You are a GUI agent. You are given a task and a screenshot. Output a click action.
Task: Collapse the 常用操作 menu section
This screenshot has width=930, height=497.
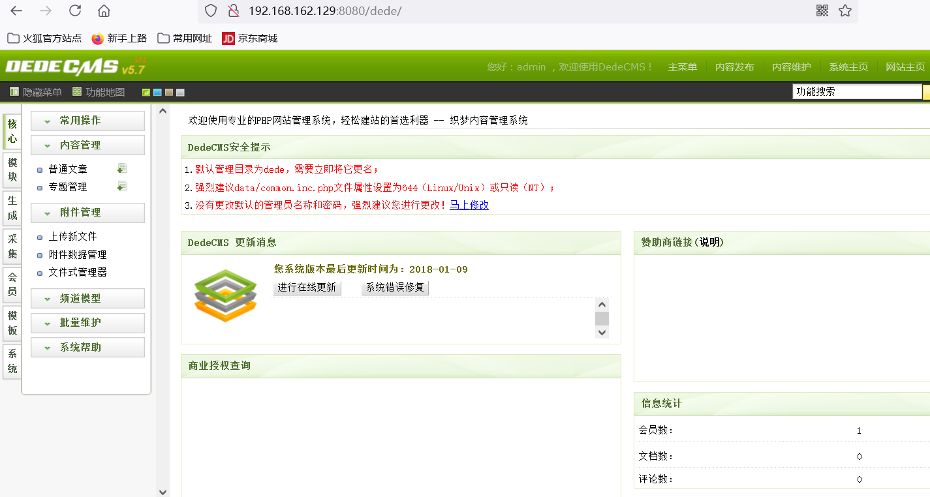click(x=87, y=121)
